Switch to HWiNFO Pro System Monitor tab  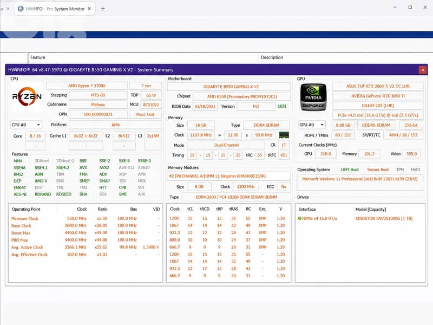click(55, 9)
